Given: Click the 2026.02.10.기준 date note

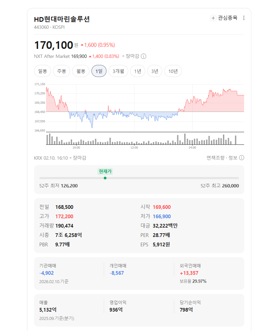Looking at the screenshot, I should (54, 281).
